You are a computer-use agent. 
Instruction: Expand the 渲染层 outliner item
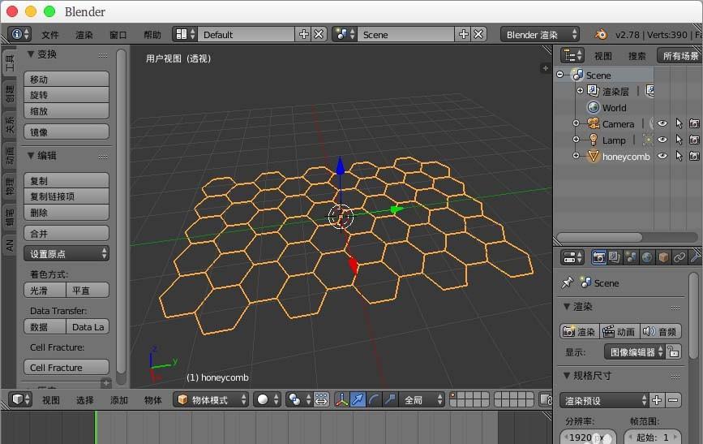(580, 91)
